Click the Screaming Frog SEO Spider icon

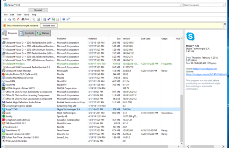[x=3, y=106]
